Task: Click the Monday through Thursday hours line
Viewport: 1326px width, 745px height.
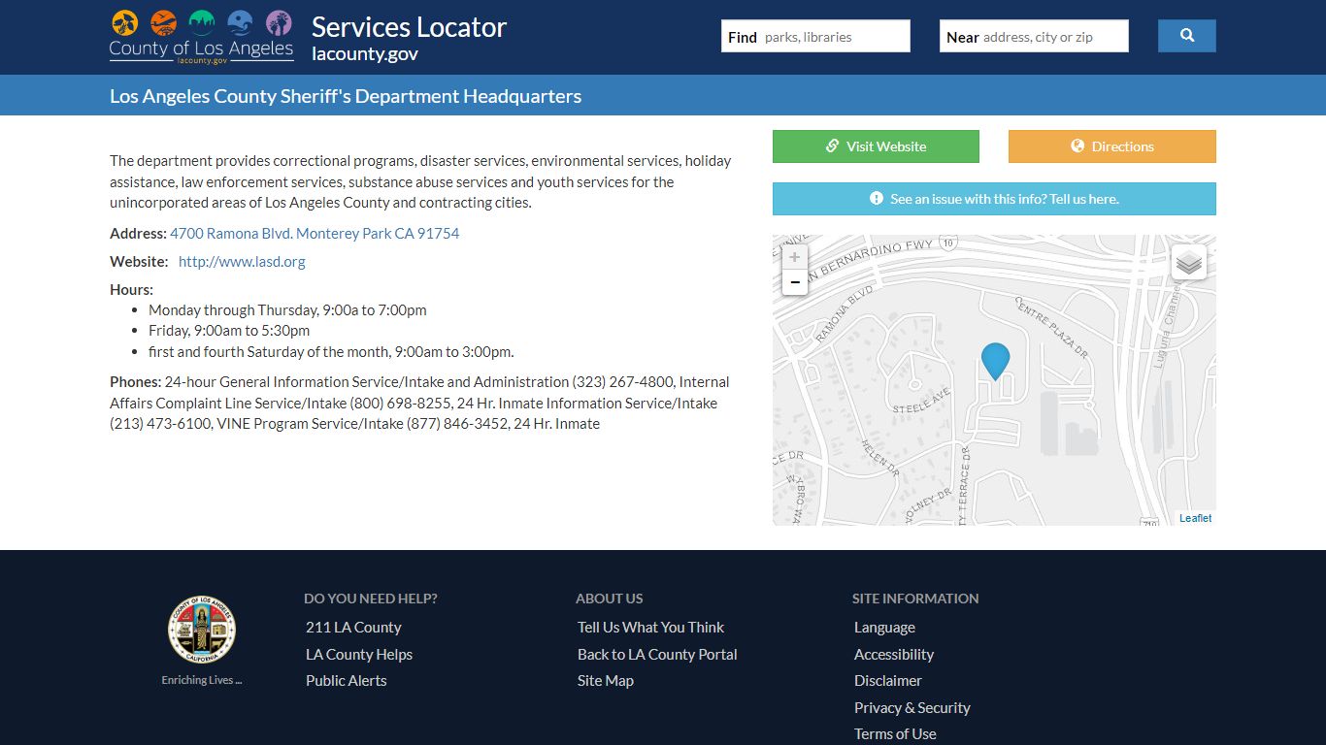Action: coord(287,310)
